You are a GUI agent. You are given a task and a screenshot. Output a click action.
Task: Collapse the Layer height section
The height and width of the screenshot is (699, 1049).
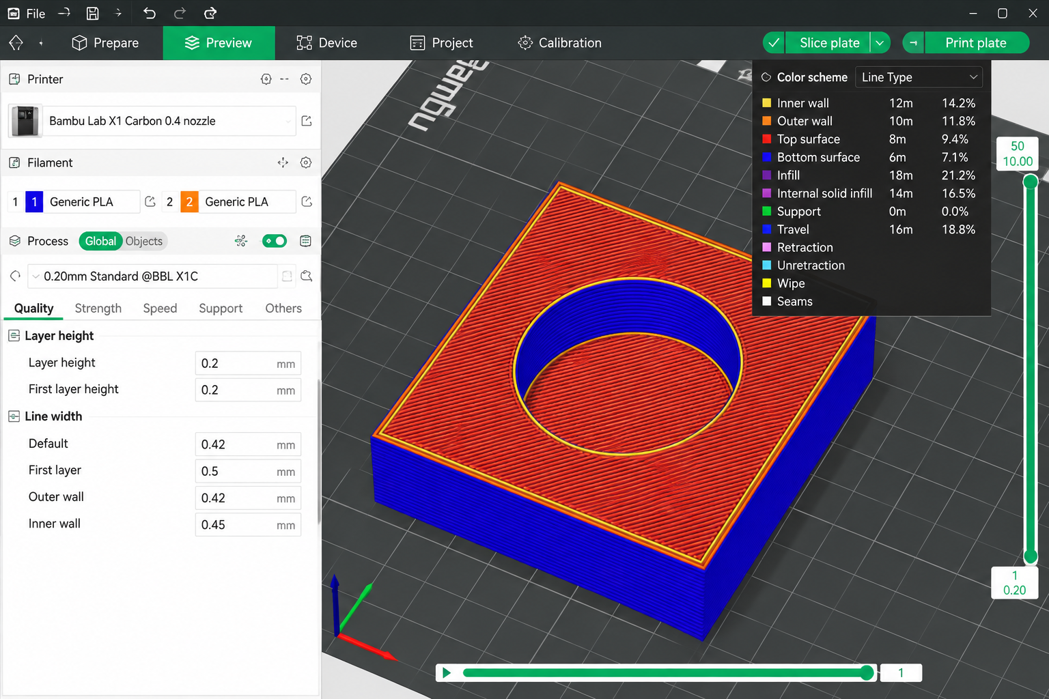tap(14, 335)
